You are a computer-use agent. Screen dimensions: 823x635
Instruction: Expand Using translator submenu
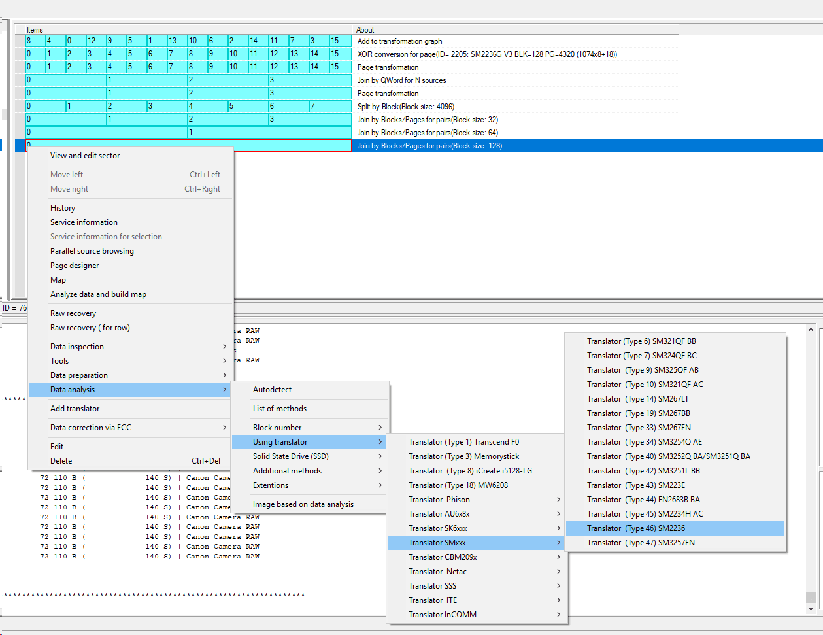[310, 442]
